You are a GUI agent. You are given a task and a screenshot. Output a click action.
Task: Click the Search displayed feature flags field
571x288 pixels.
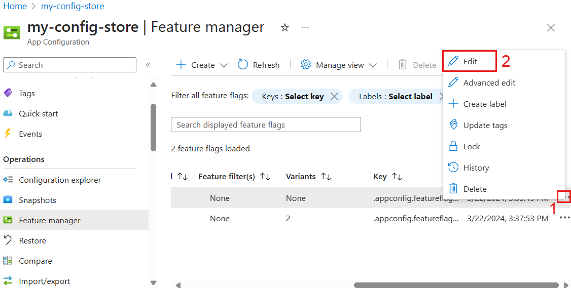(x=266, y=125)
